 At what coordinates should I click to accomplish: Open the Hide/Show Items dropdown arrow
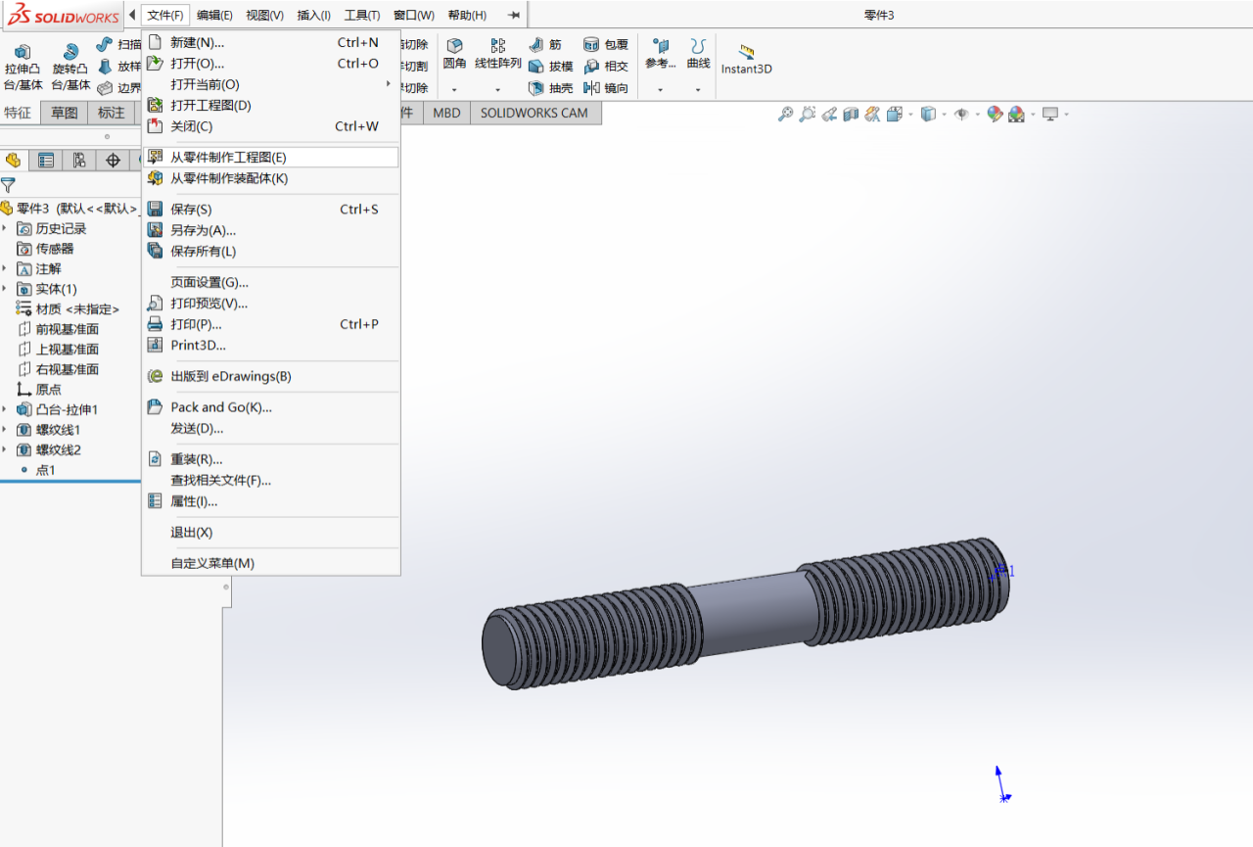[977, 115]
